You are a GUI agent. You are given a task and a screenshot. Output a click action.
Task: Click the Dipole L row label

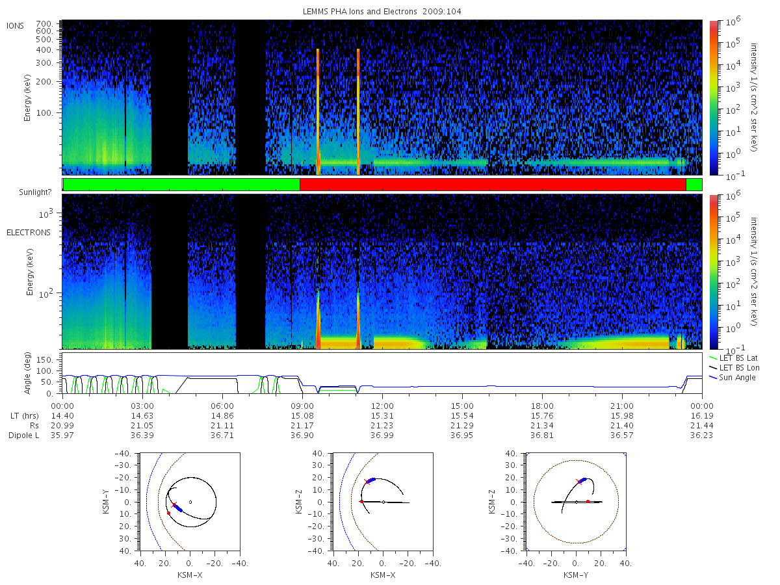pos(23,435)
